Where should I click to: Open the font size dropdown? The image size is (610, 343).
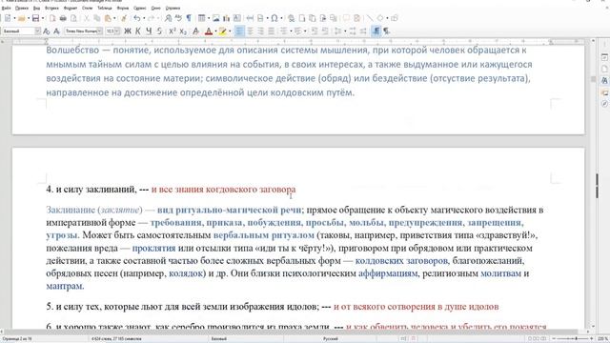pyautogui.click(x=117, y=31)
